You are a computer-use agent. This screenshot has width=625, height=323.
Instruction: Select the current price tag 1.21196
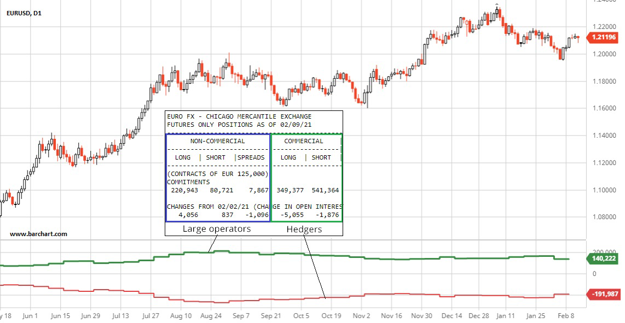[604, 38]
